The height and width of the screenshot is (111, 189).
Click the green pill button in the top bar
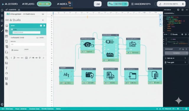(x=44, y=4)
